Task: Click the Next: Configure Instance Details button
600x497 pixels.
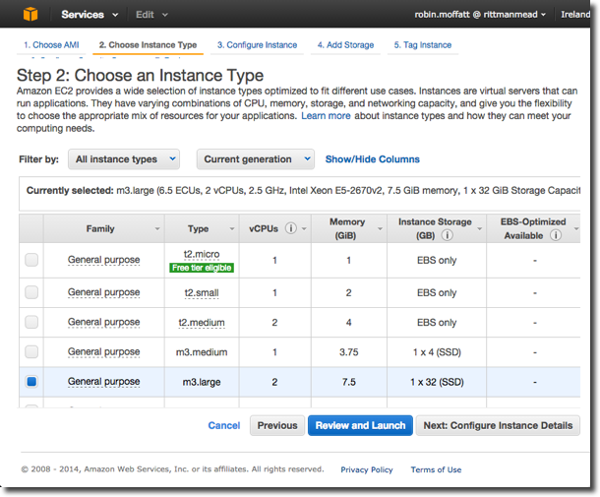Action: pyautogui.click(x=498, y=425)
